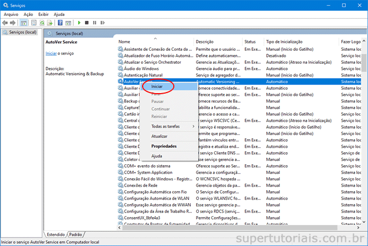
Task: Click the Refresh icon in the toolbar
Action: point(41,23)
